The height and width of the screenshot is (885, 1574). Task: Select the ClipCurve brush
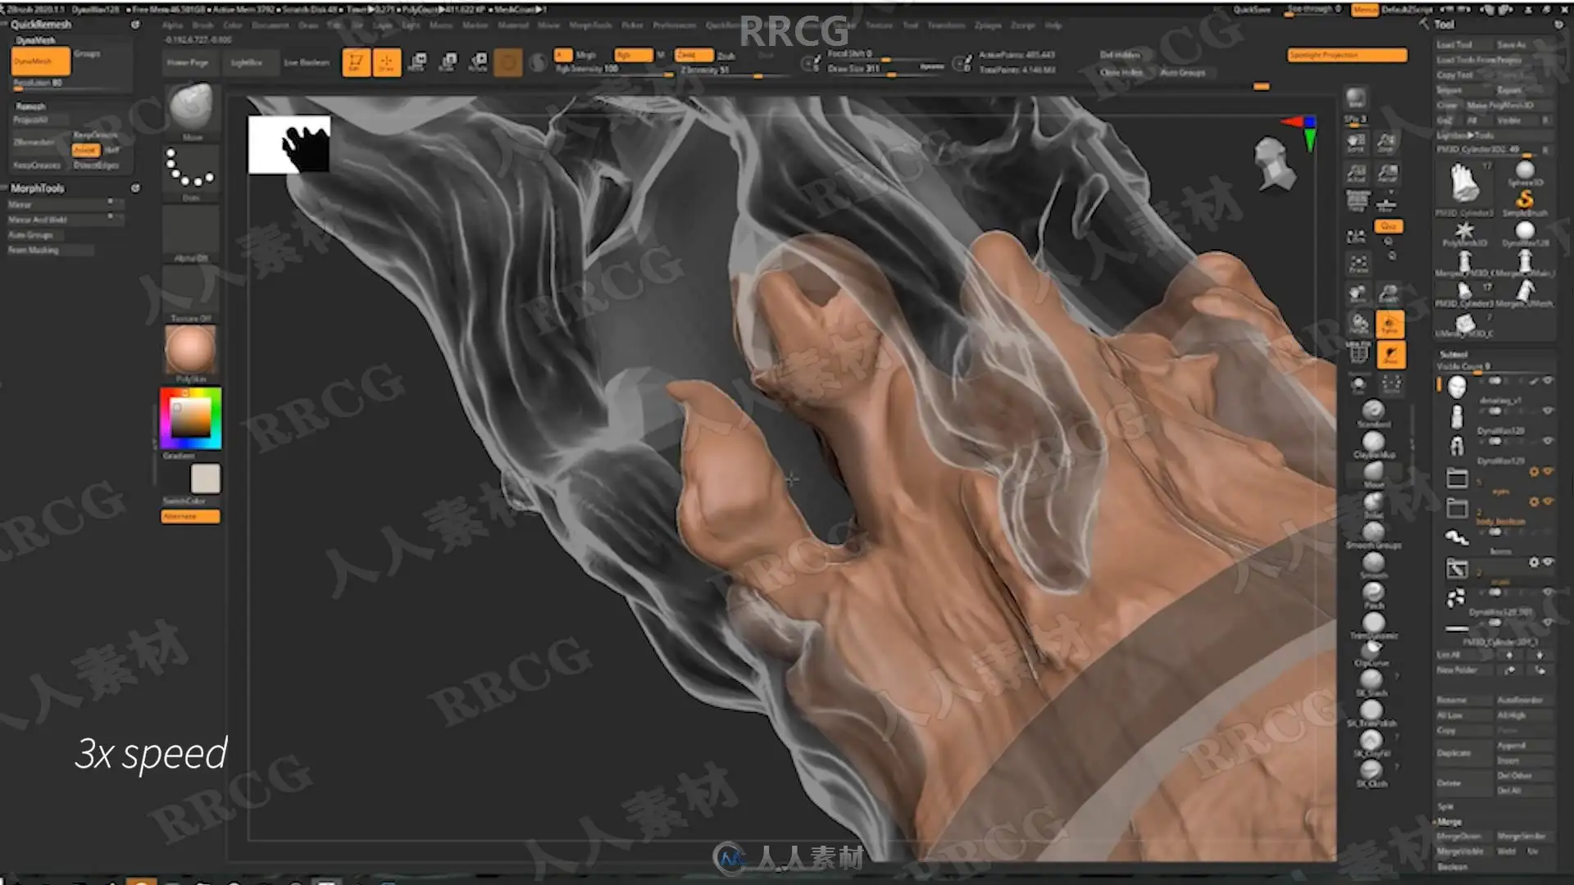point(1372,653)
